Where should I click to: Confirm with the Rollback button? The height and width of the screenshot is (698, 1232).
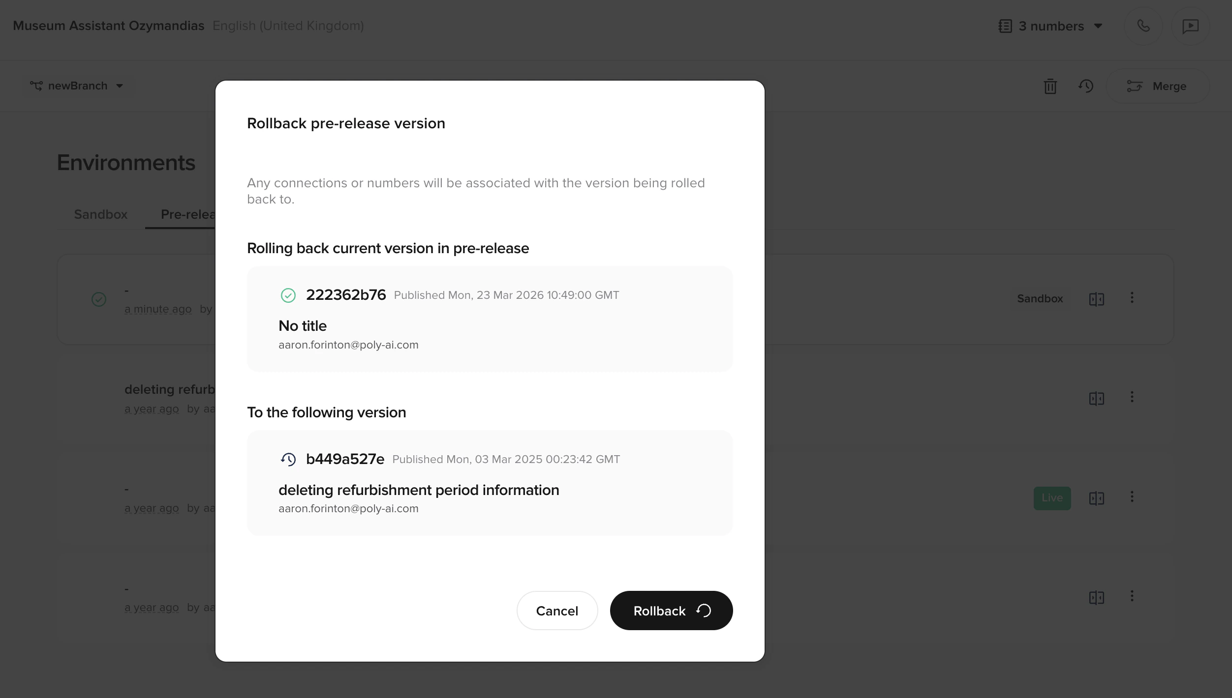pos(671,611)
